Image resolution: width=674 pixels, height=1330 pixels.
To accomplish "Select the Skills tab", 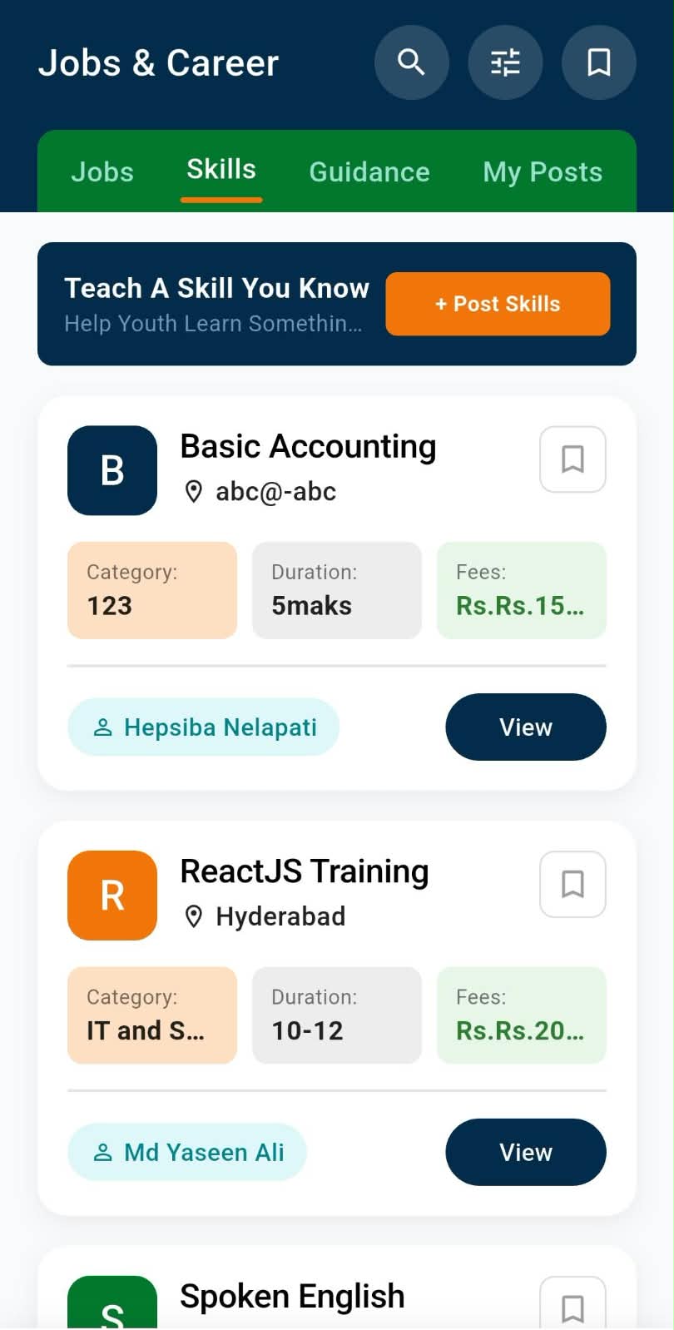I will [221, 170].
